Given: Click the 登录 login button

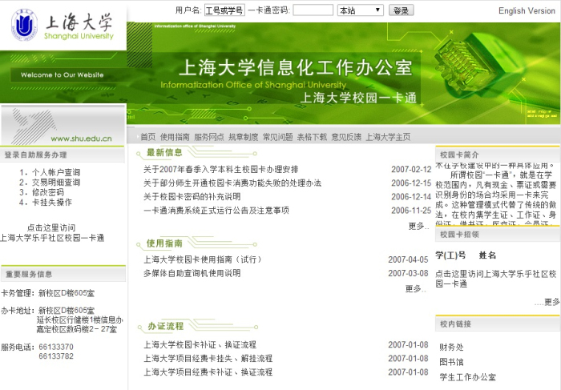Looking at the screenshot, I should (x=401, y=10).
